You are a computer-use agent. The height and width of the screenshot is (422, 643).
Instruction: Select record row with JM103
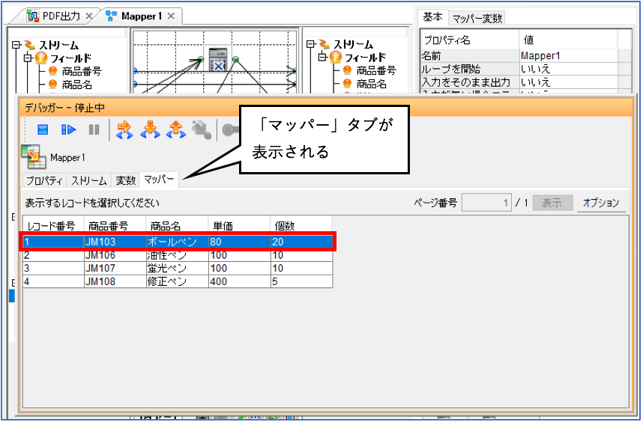coord(178,242)
